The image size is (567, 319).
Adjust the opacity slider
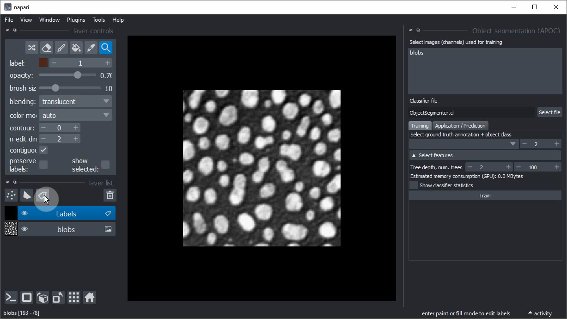click(77, 75)
